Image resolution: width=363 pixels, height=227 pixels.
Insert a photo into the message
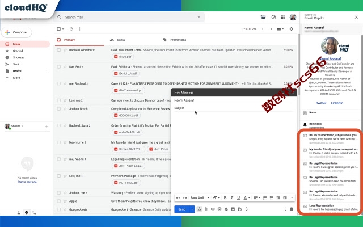click(233, 209)
